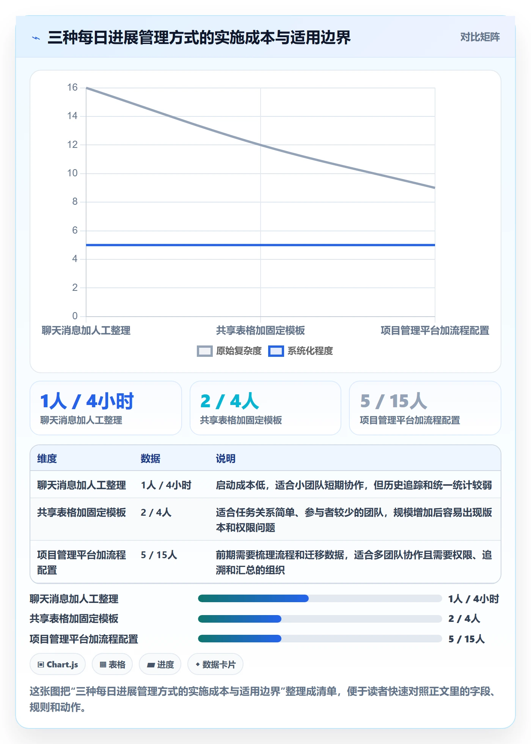Screen dimensions: 531x744
Task: Click the 共享表格加固定模板 progress bar
Action: click(320, 618)
